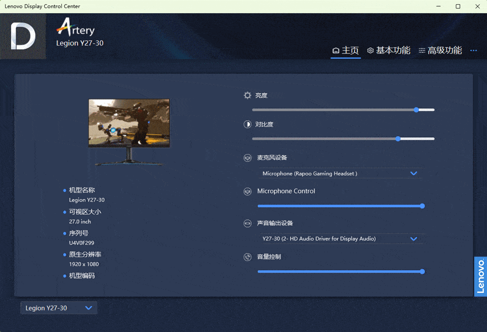The image size is (487, 332).
Task: Click the Artery logo
Action: (x=75, y=27)
